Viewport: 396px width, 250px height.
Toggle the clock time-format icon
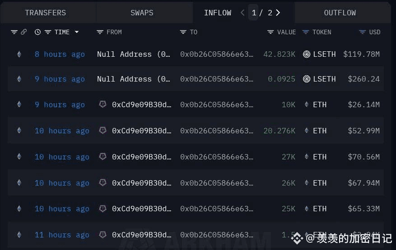37,32
